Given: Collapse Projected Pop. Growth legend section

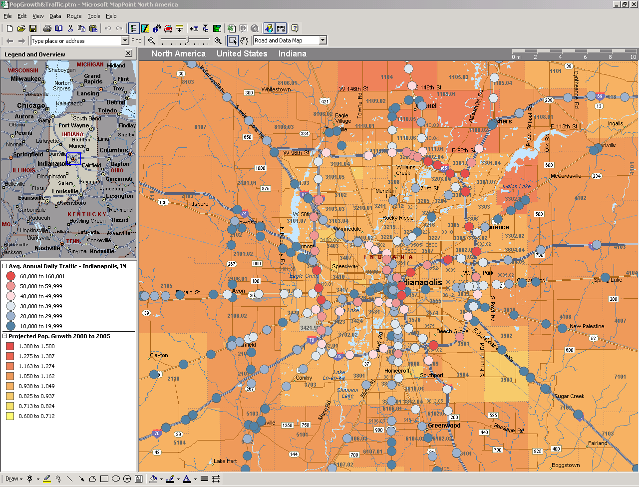Looking at the screenshot, I should tap(5, 336).
